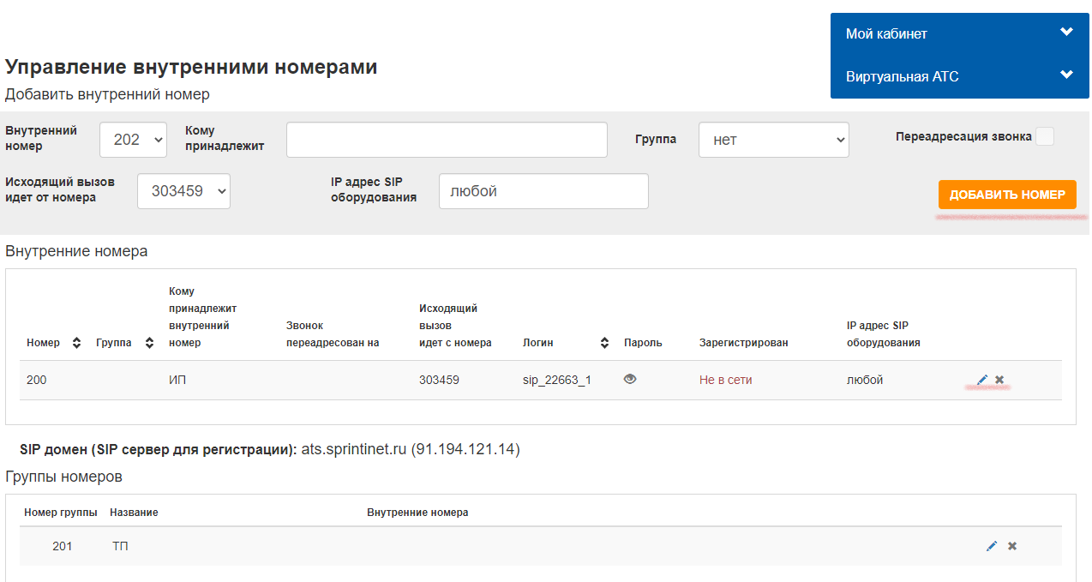Sort table by Группа column arrows

pyautogui.click(x=149, y=343)
